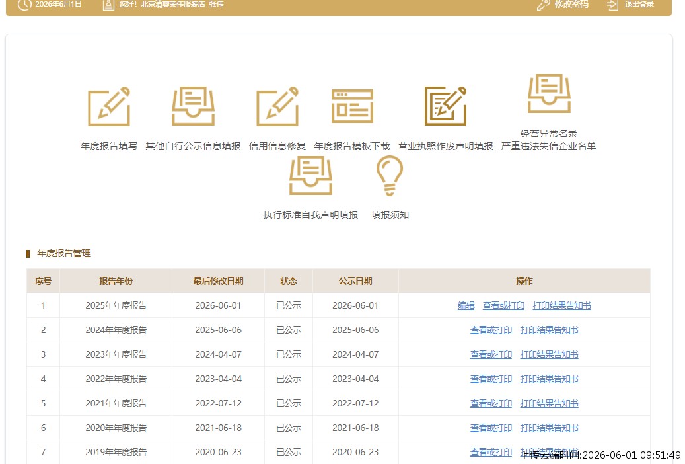
Task: Select the 2020年年度报告 cell
Action: click(116, 428)
